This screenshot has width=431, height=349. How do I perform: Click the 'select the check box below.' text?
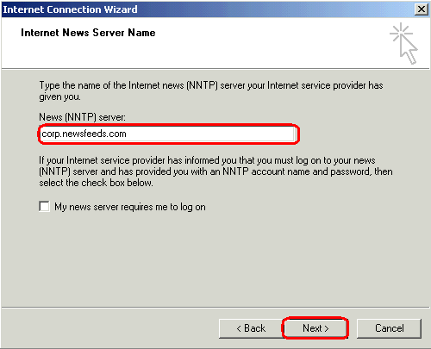[96, 183]
